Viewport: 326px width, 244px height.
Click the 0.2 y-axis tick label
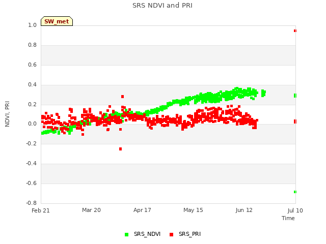(x=32, y=104)
